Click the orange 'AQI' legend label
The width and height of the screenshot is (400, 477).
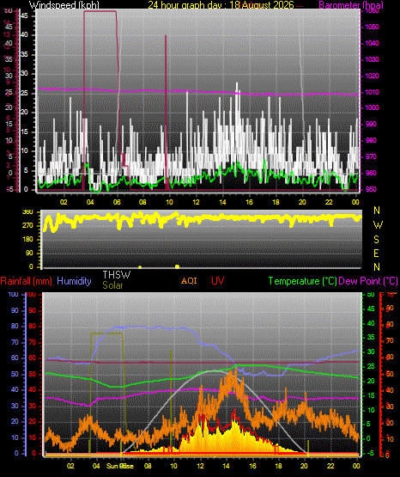click(x=189, y=281)
